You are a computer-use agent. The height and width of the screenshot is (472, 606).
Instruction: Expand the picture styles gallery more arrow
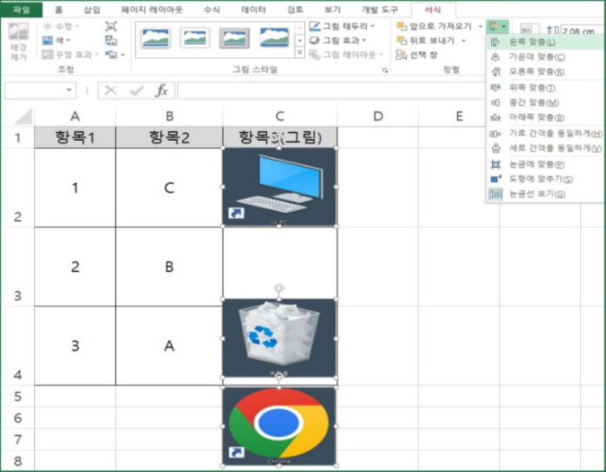click(300, 53)
